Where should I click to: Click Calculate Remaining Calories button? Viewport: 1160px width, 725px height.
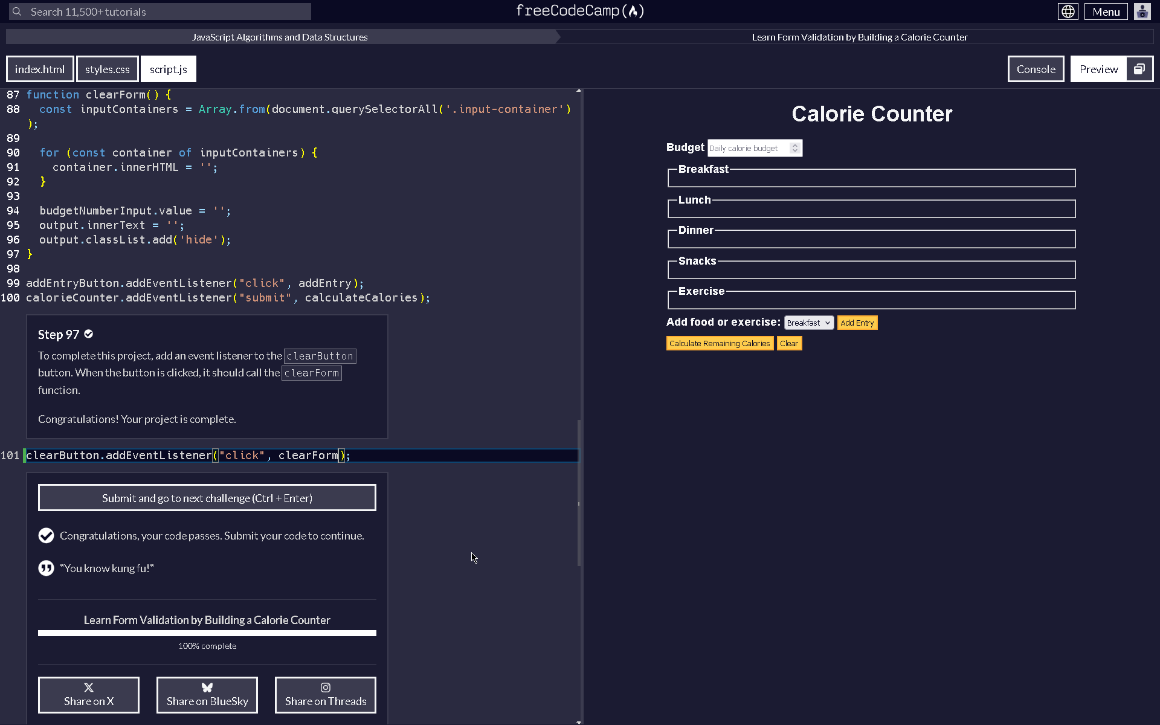pyautogui.click(x=719, y=343)
